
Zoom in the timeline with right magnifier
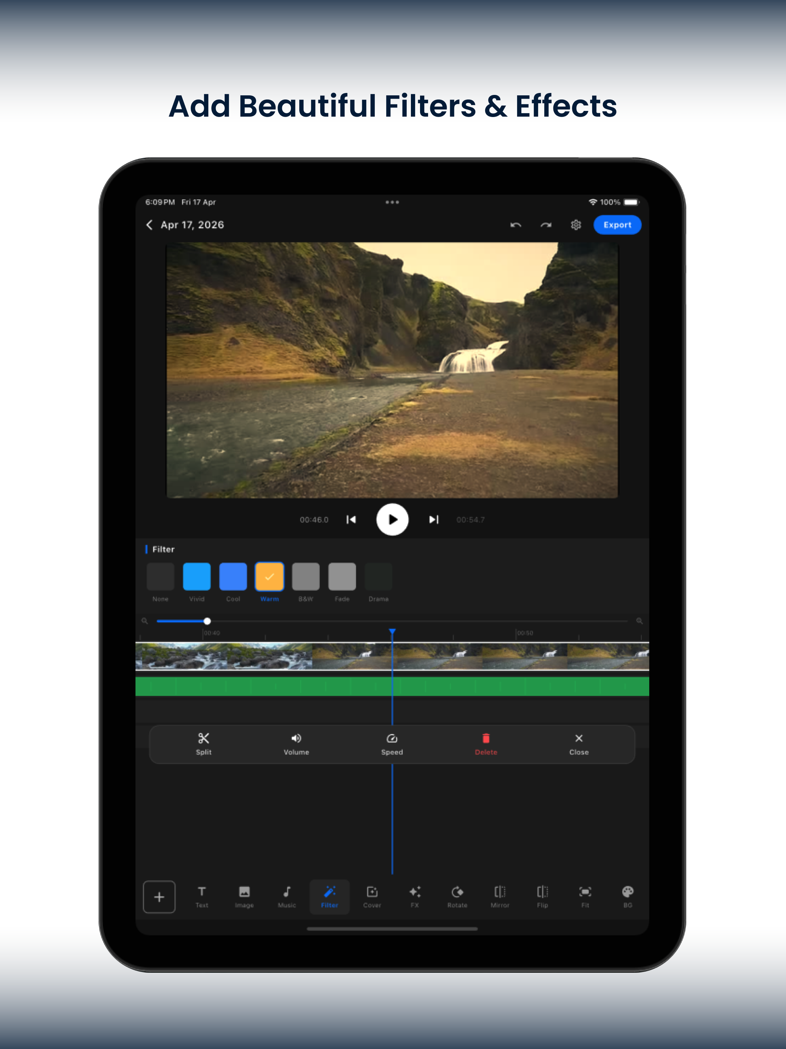(639, 621)
